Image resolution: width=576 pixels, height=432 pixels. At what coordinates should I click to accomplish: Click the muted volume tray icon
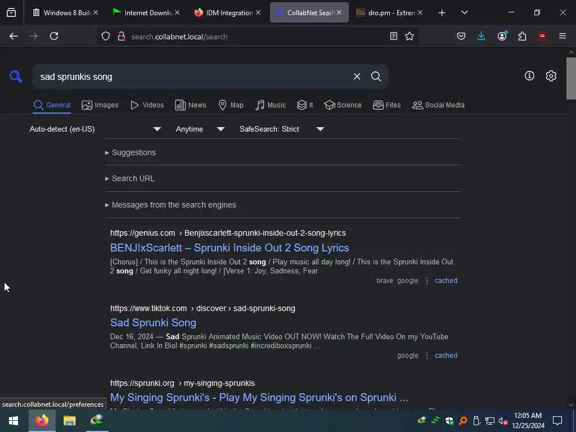pos(503,421)
